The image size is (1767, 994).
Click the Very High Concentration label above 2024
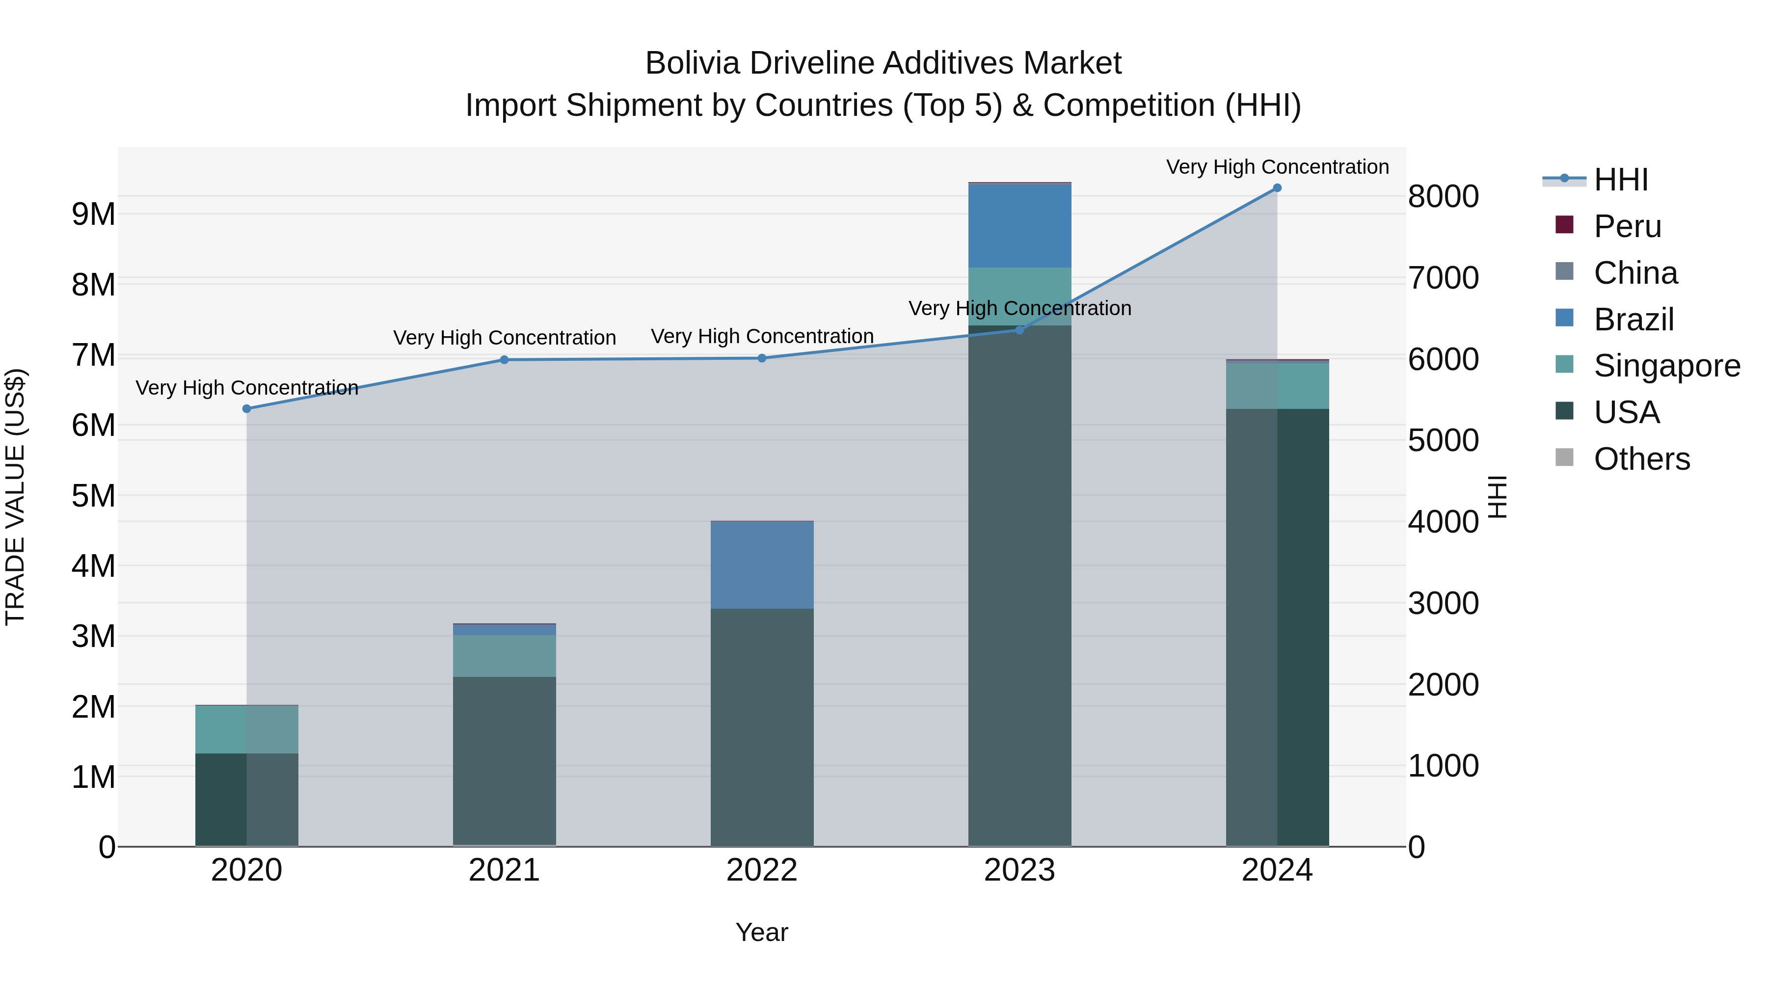[1277, 167]
